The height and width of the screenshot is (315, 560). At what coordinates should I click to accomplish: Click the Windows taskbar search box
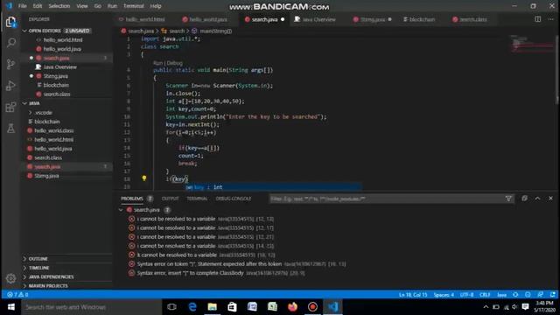coord(91,307)
